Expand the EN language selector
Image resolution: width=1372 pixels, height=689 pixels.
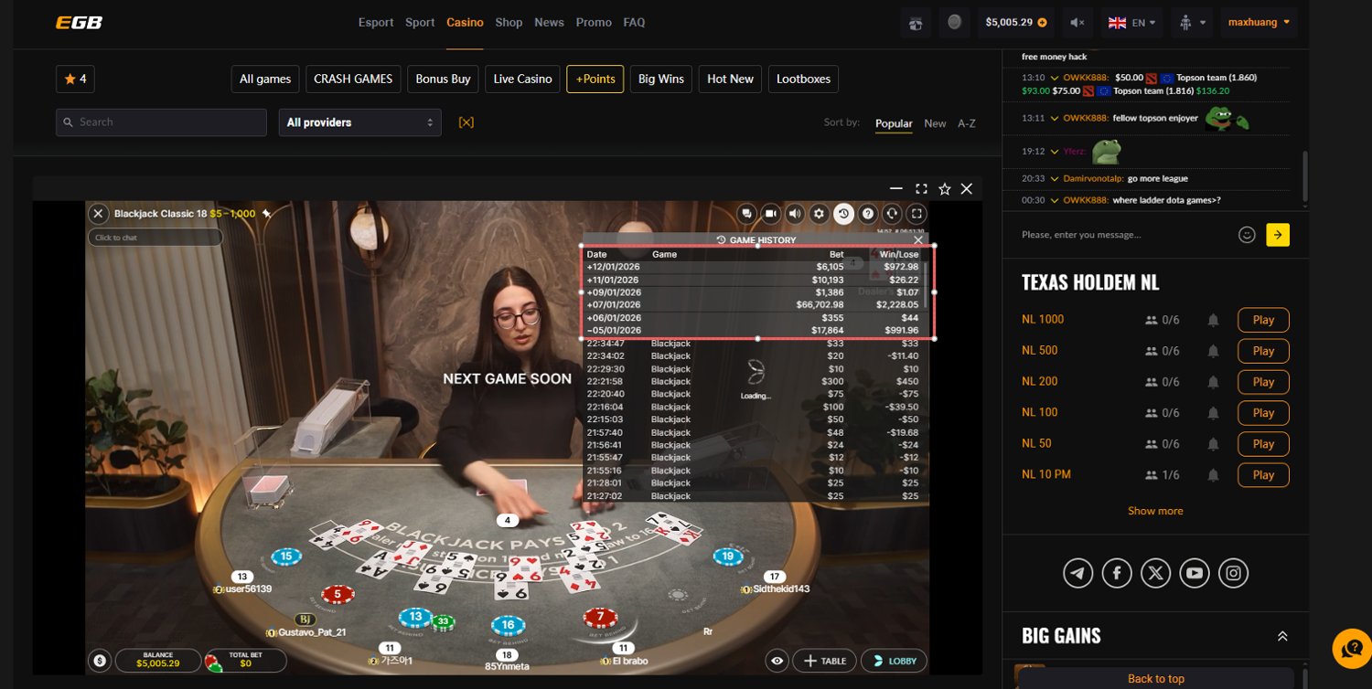click(x=1131, y=23)
